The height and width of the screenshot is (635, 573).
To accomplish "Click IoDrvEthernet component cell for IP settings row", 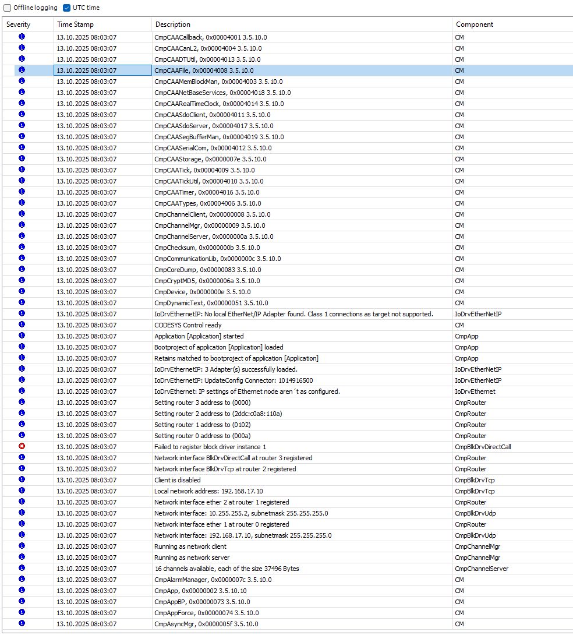I will (x=475, y=391).
